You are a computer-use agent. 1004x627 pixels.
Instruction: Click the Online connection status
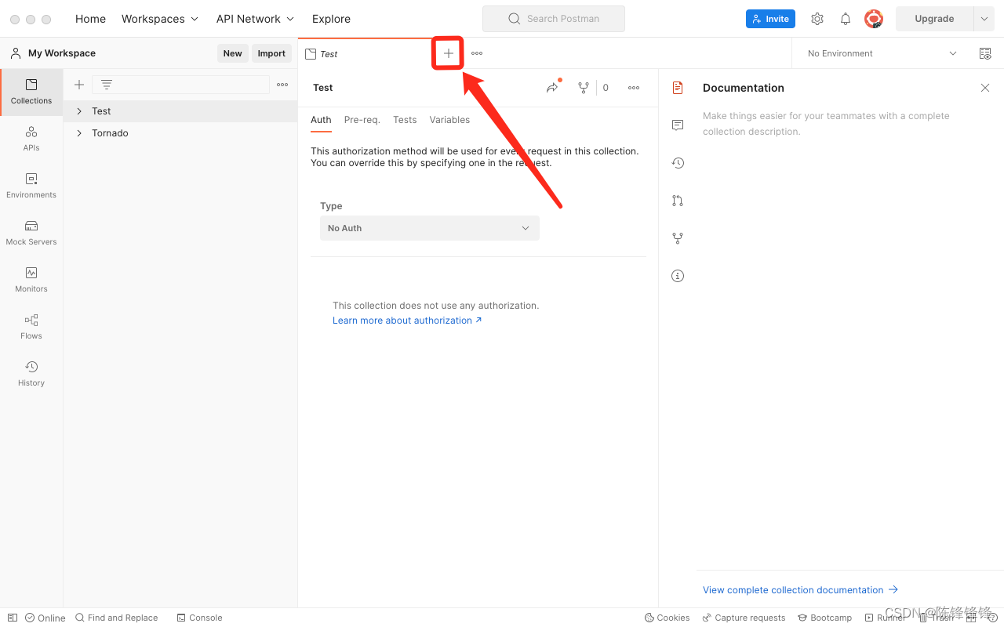pyautogui.click(x=45, y=618)
